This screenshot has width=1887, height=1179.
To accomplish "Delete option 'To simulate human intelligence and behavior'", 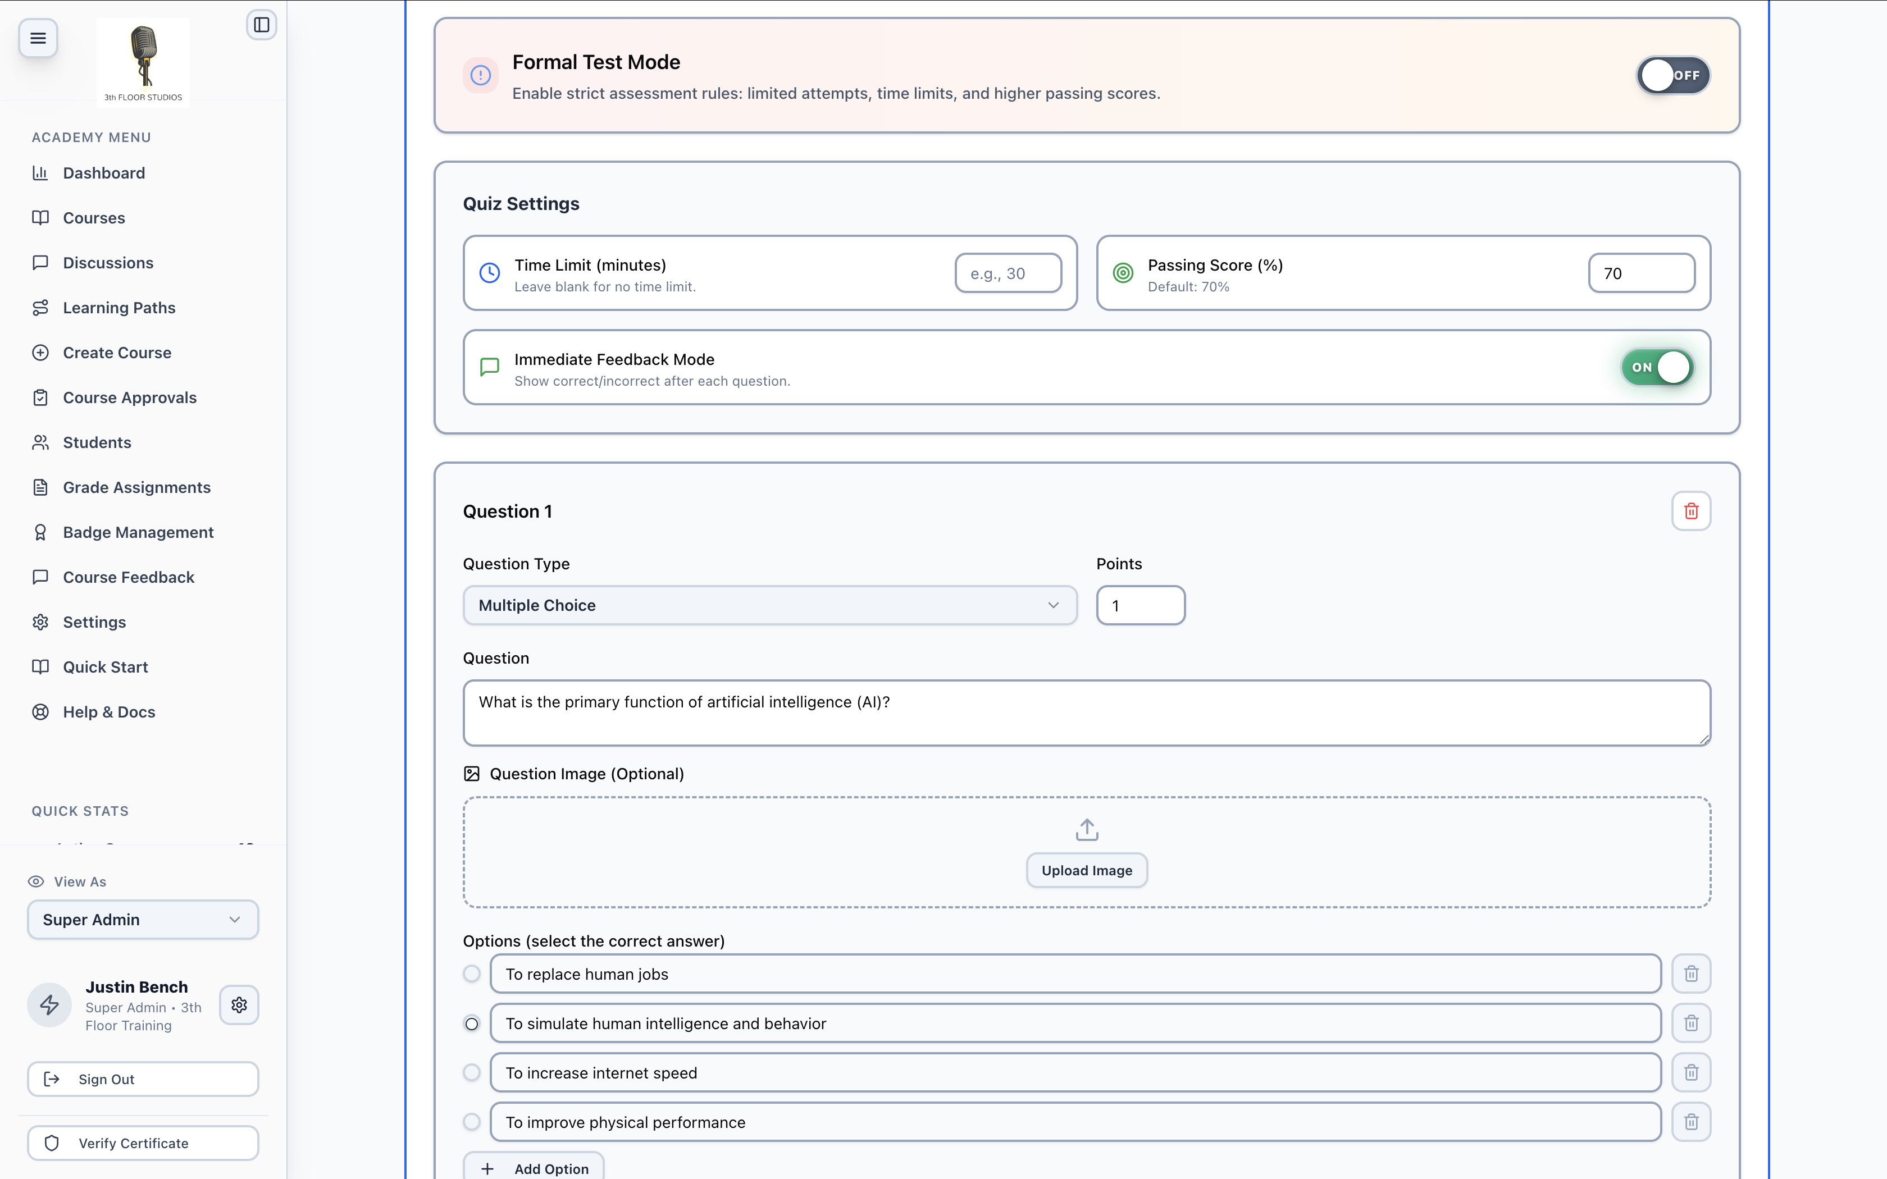I will click(x=1690, y=1023).
